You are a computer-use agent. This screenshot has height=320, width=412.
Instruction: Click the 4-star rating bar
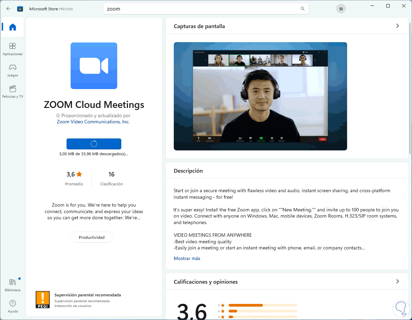(263, 311)
